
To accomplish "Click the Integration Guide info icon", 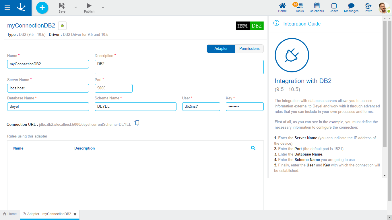I will click(276, 23).
